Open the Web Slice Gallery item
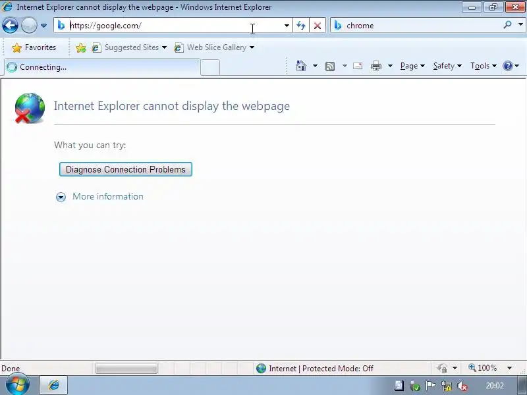 (x=214, y=47)
